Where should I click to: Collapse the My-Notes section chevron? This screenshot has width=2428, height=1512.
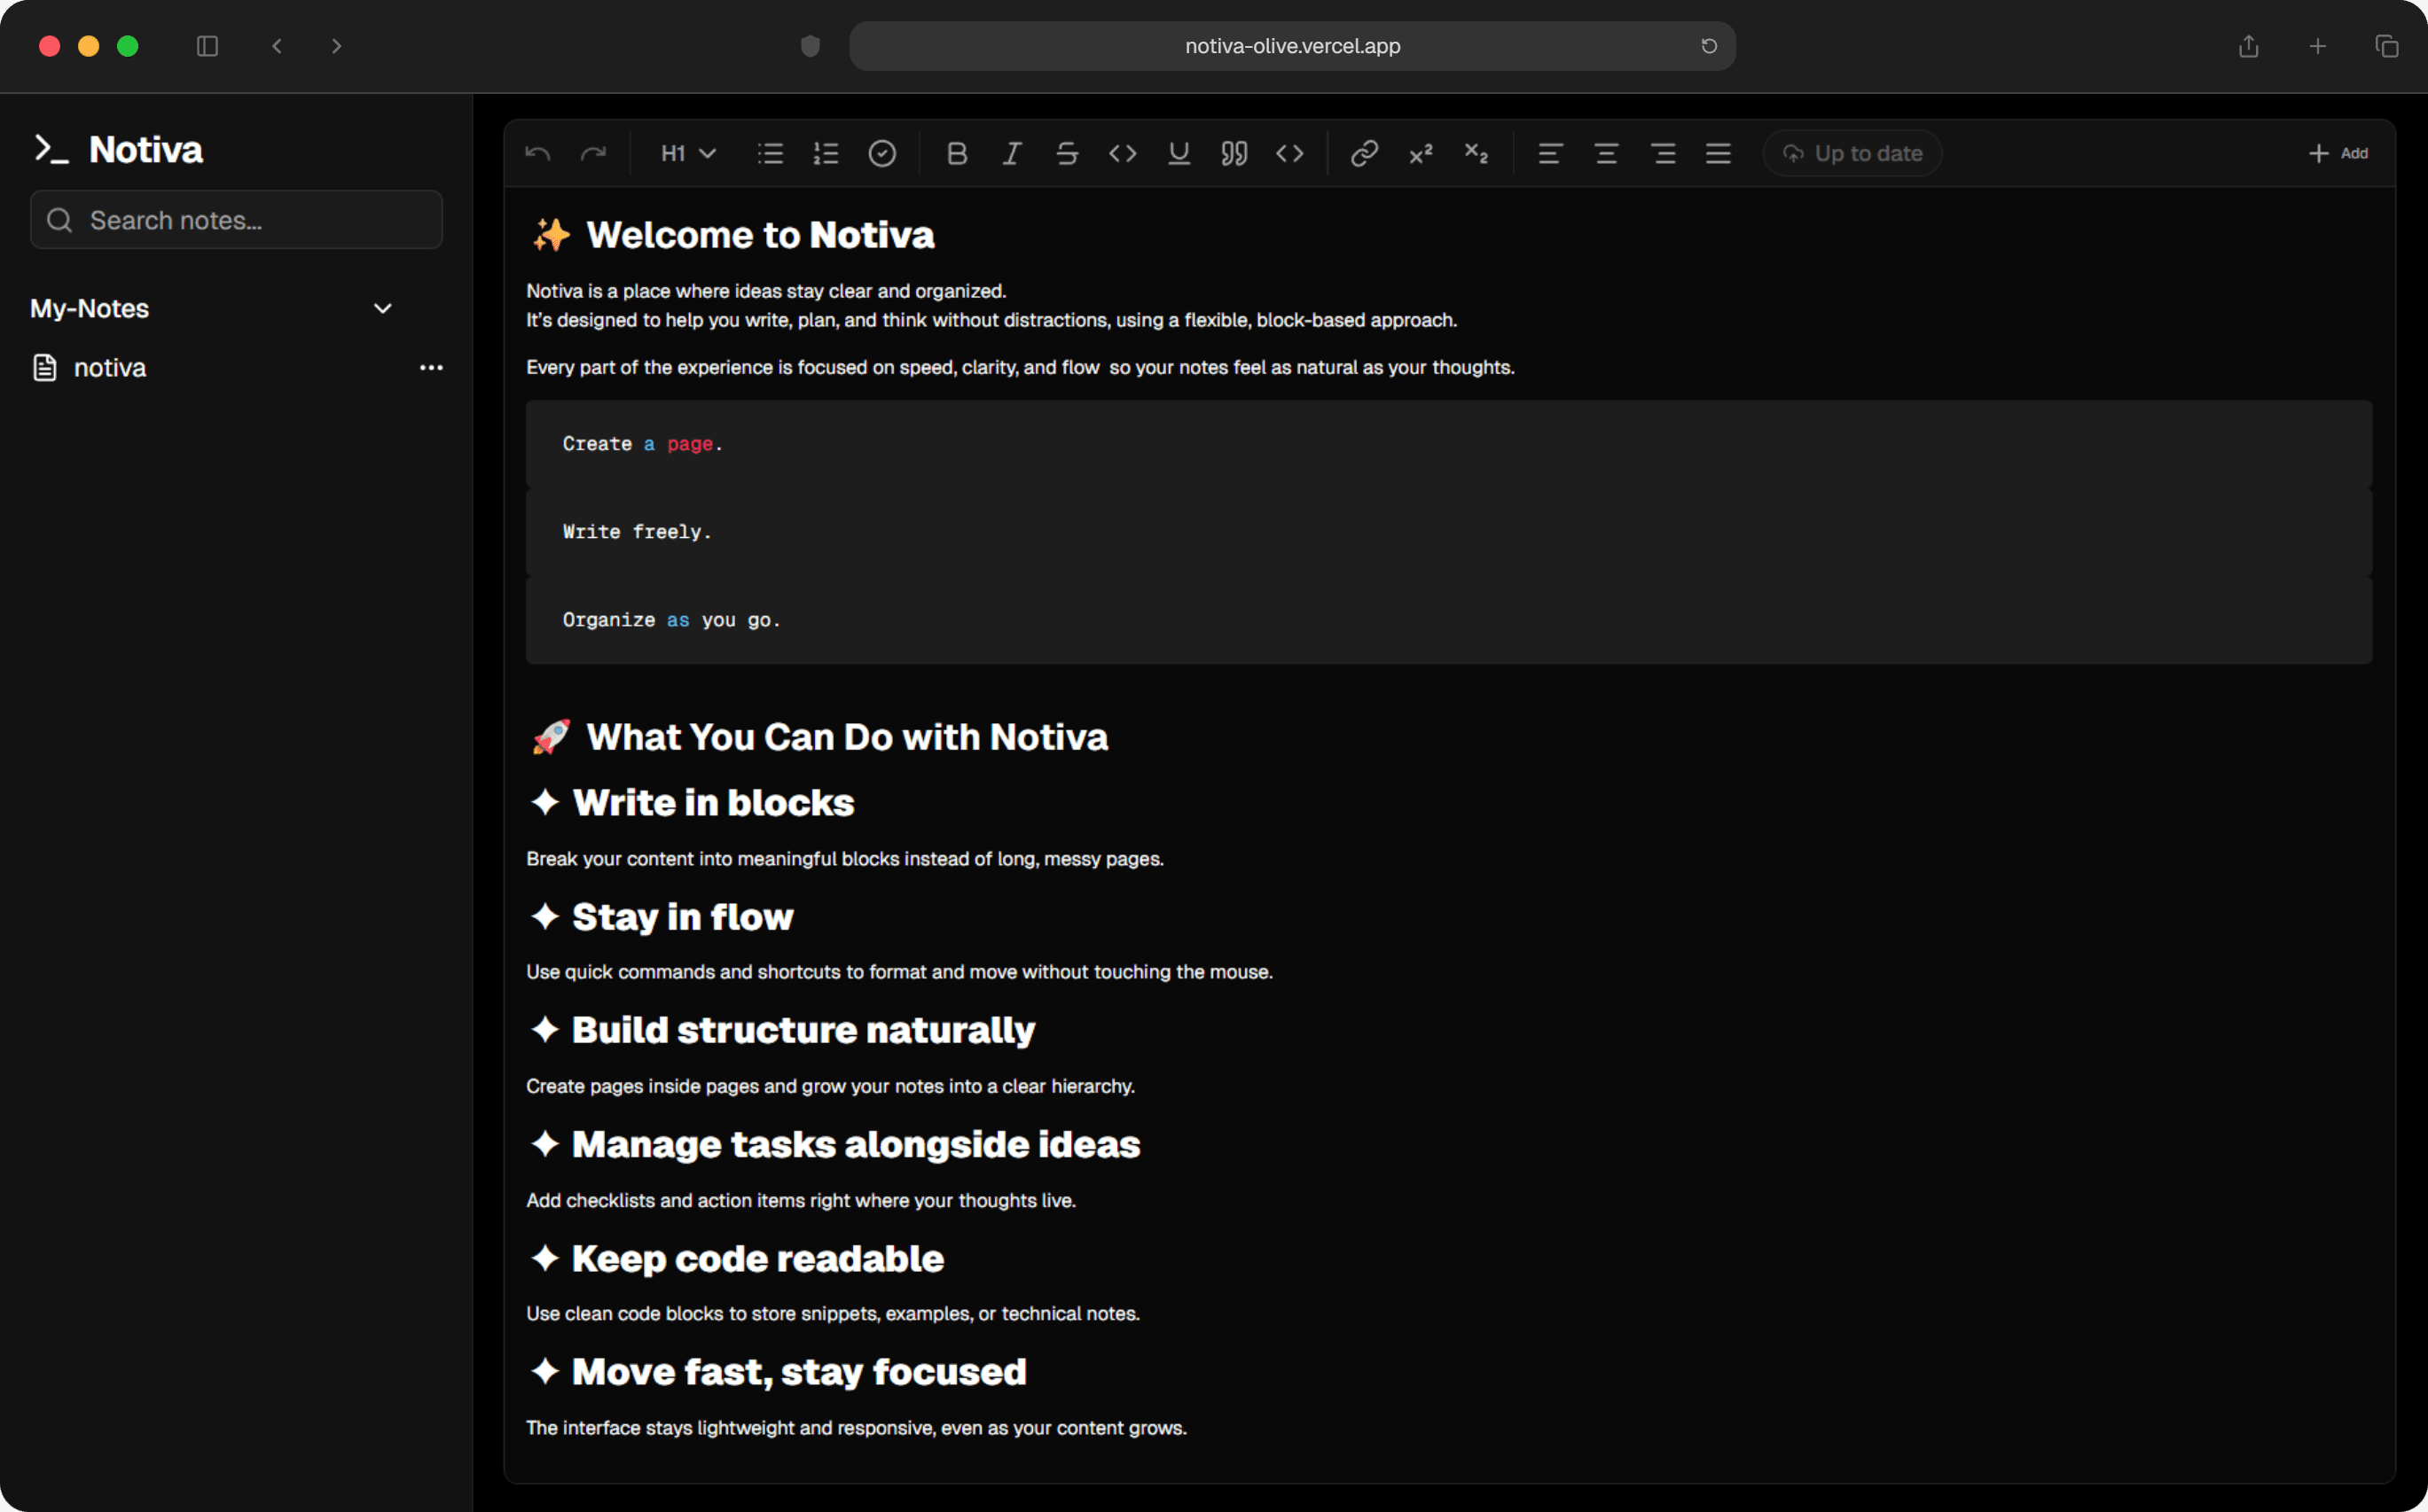click(382, 309)
